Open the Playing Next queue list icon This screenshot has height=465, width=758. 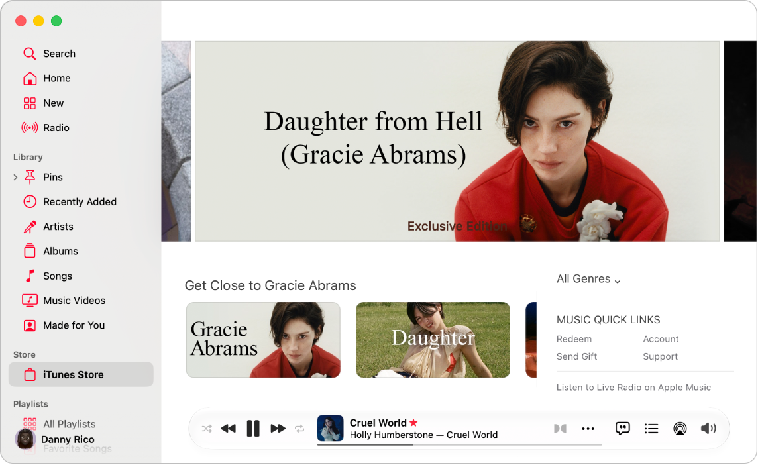[651, 429]
